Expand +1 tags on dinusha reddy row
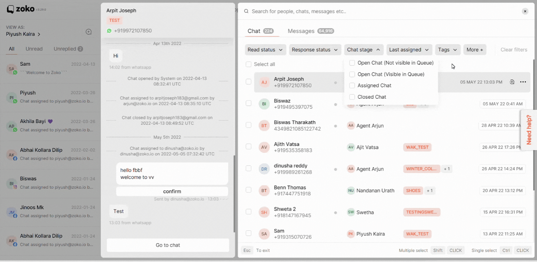Image resolution: width=537 pixels, height=262 pixels. (447, 169)
